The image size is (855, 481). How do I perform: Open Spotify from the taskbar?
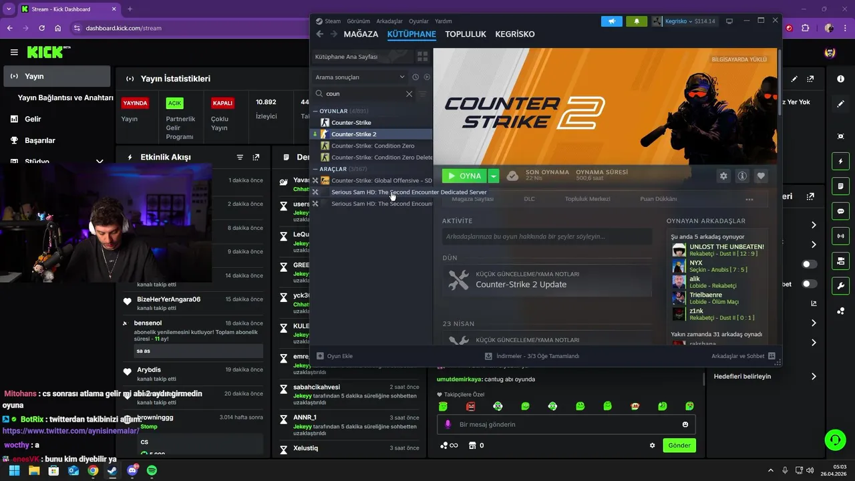pos(152,470)
